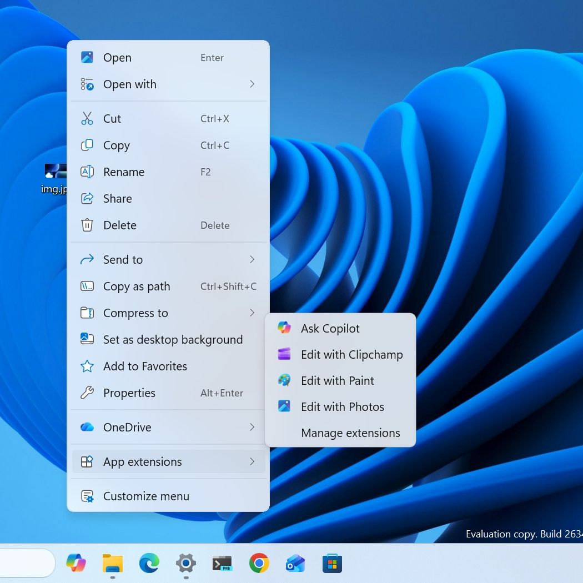
Task: Click the Ctrl+Shift+C shortcut text
Action: 228,287
